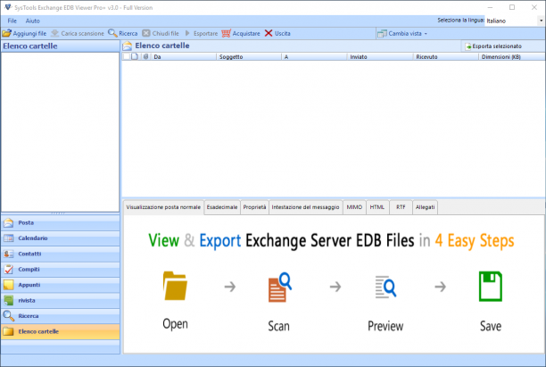
Task: Open the Proprietà tab
Action: tap(254, 207)
